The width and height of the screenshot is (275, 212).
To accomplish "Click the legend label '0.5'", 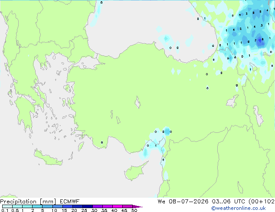I will pos(15,210).
